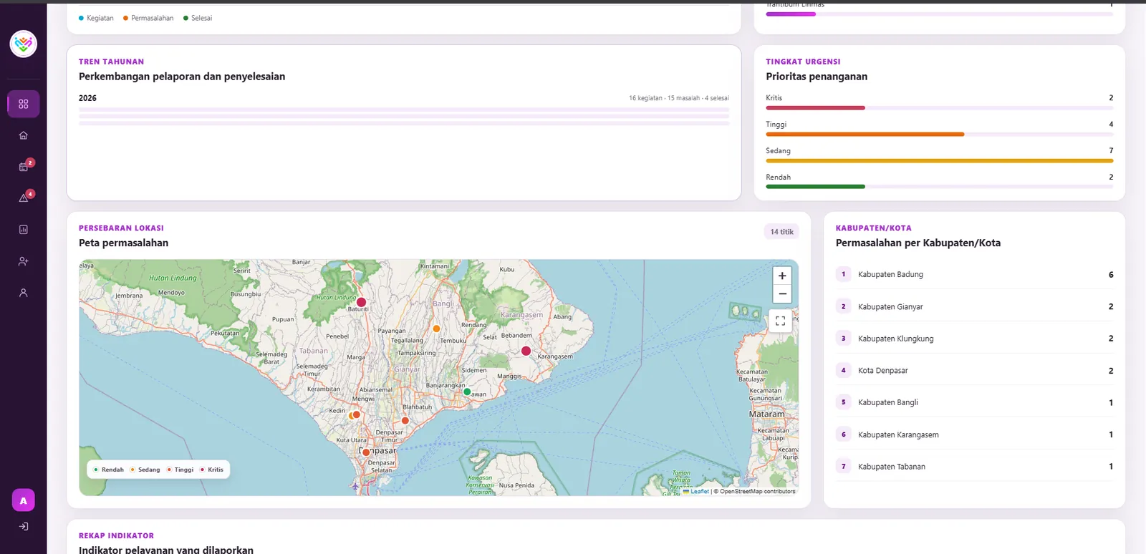Click the crimson marker near Karangasem
The height and width of the screenshot is (554, 1146).
pos(526,351)
